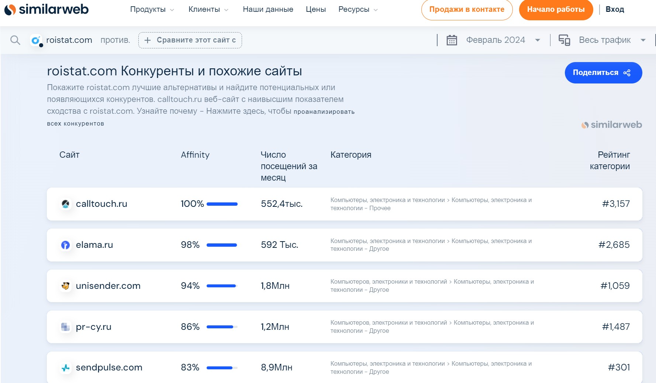
Task: Click the 552,4тыс. visits value
Action: pyautogui.click(x=282, y=204)
